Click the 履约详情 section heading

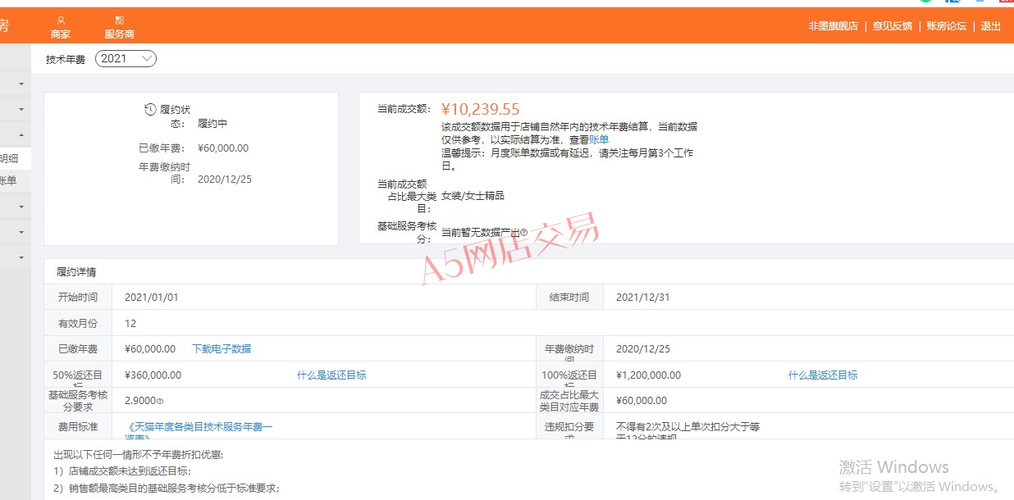(x=76, y=272)
